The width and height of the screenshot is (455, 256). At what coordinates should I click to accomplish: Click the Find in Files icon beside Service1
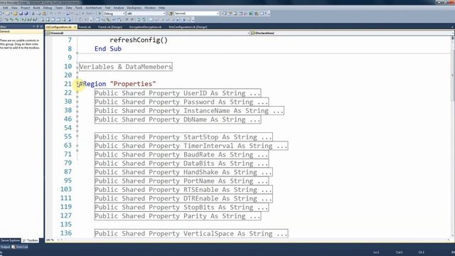pos(171,14)
